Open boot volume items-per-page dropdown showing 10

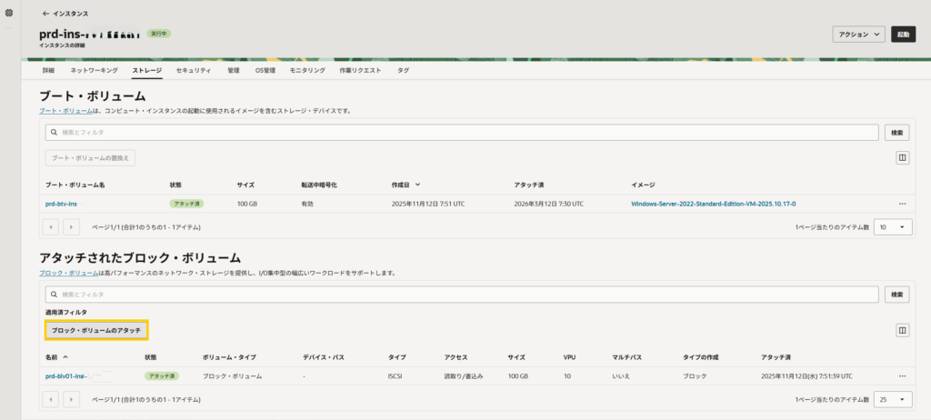click(x=892, y=226)
